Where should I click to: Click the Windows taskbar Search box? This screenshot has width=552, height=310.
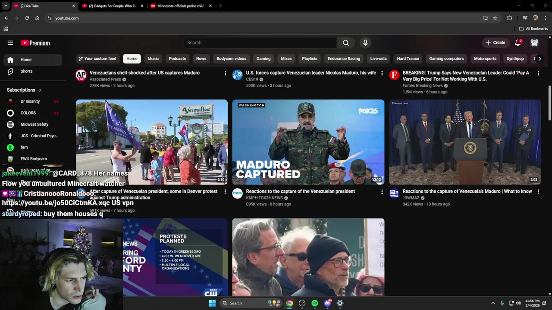click(252, 303)
